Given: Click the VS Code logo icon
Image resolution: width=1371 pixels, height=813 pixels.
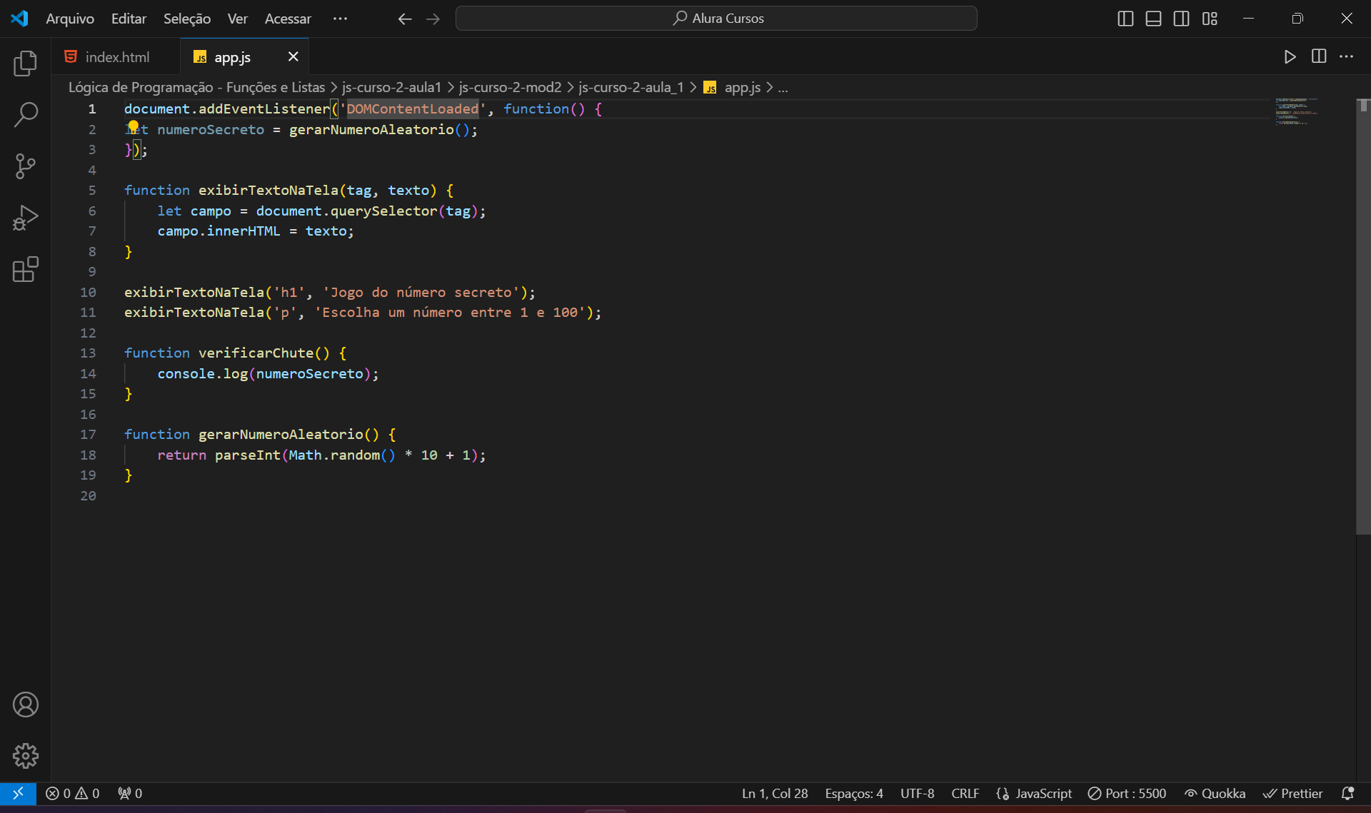Looking at the screenshot, I should point(19,19).
